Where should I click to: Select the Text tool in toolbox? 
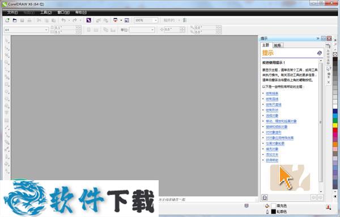pyautogui.click(x=7, y=113)
